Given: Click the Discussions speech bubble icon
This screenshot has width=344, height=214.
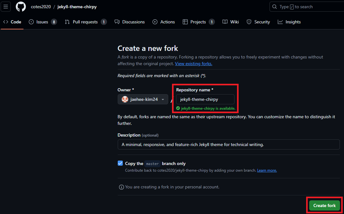Looking at the screenshot, I should [x=117, y=22].
